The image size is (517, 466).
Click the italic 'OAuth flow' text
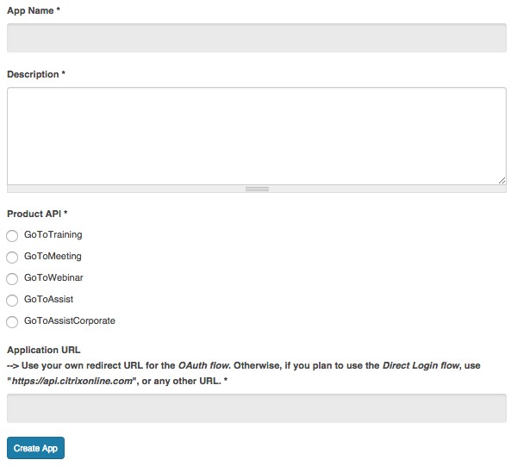(x=203, y=365)
